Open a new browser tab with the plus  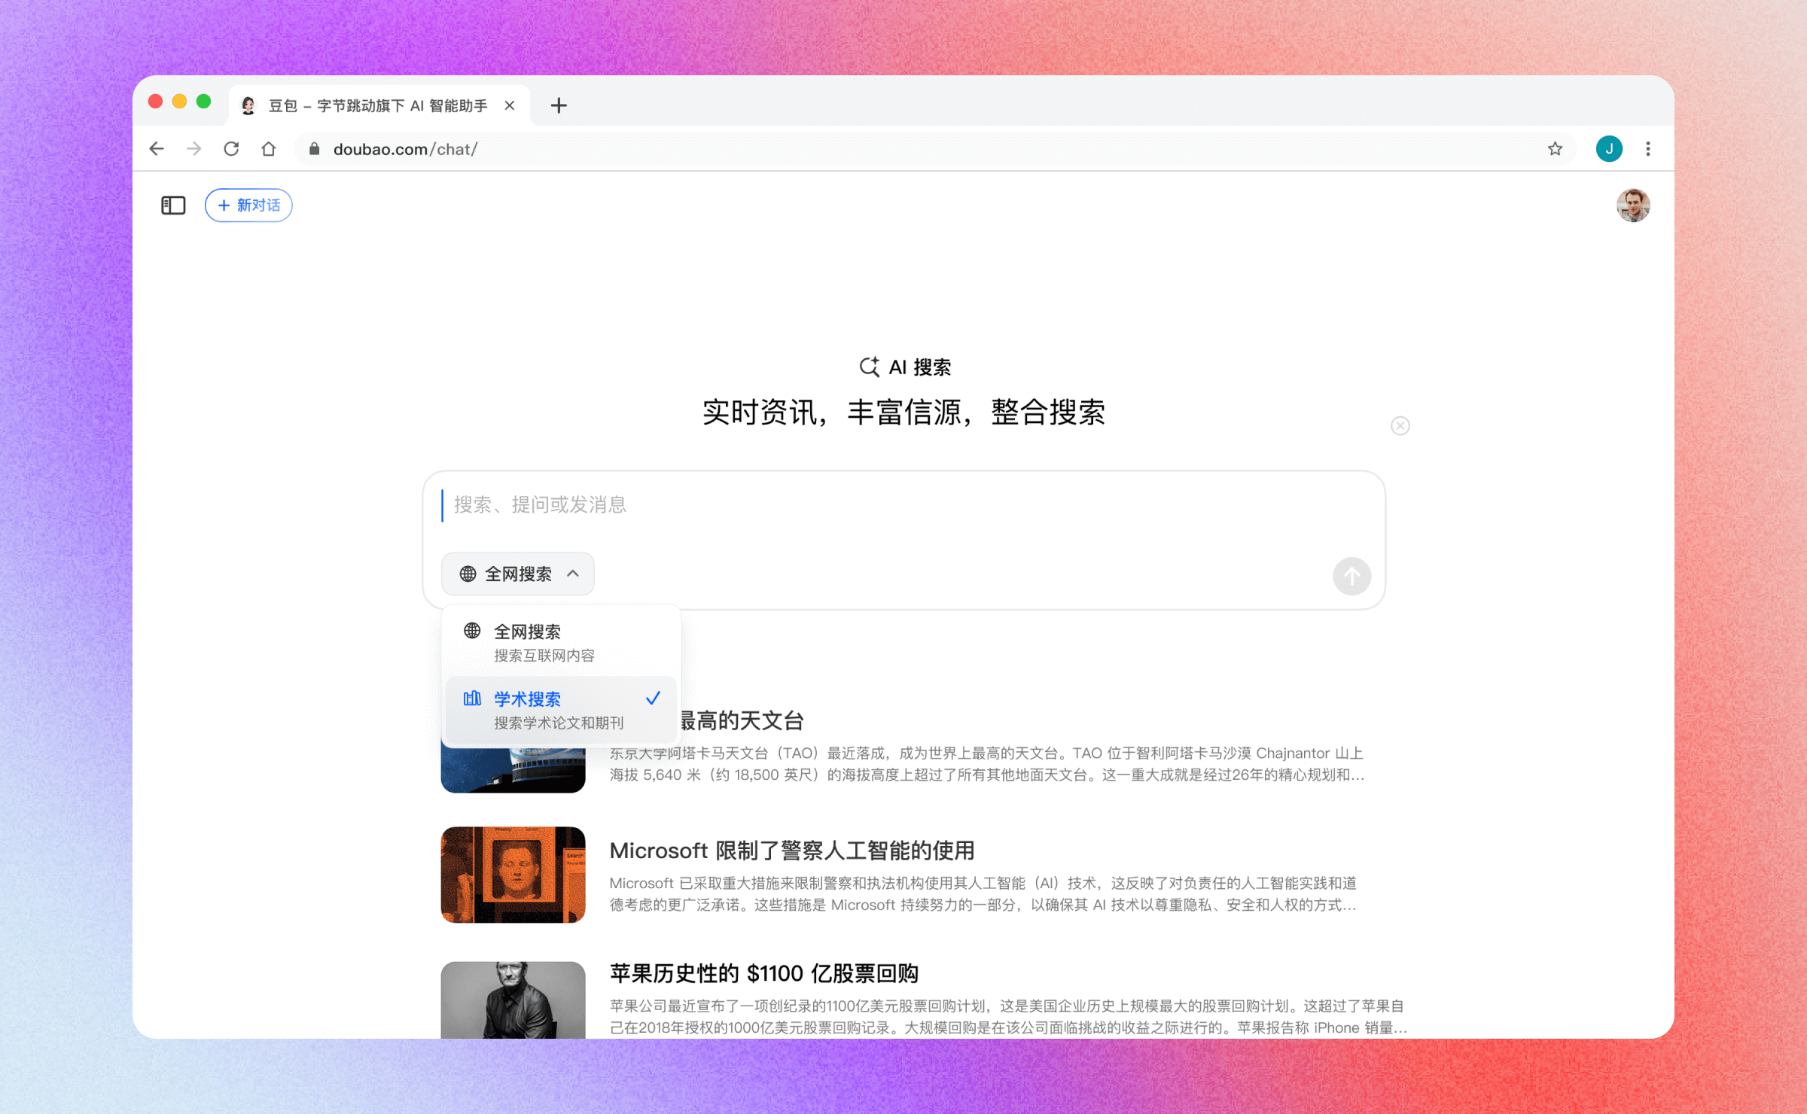[x=559, y=105]
